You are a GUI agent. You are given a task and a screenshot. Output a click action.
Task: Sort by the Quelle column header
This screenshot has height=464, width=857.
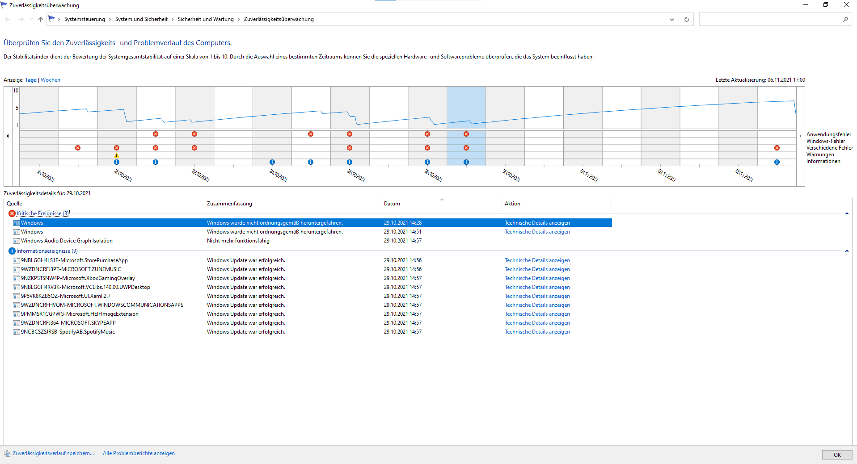pyautogui.click(x=104, y=204)
